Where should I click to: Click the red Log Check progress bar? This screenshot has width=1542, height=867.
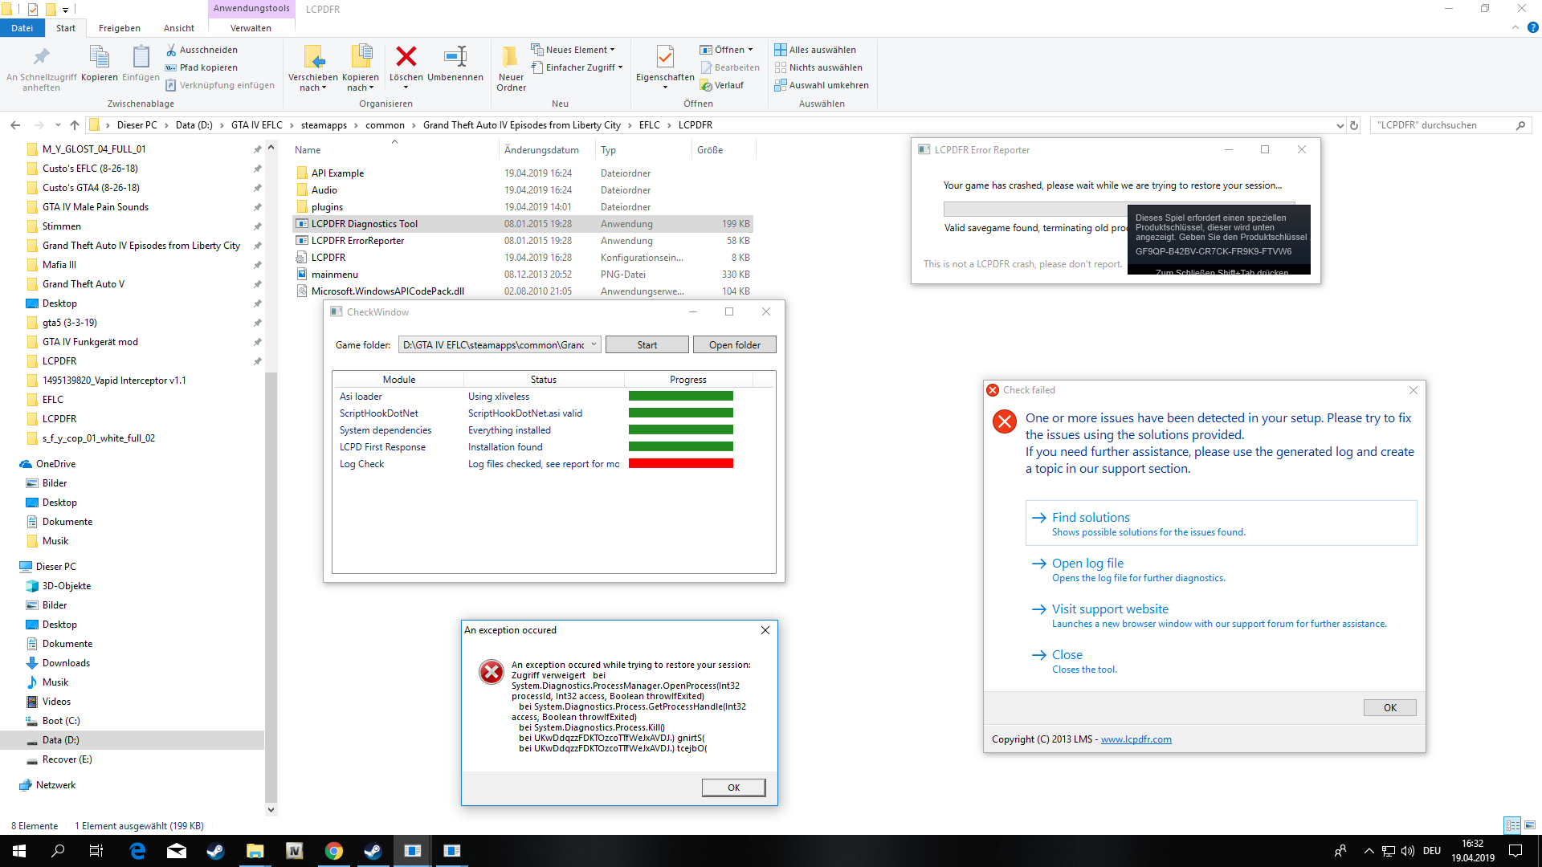[x=680, y=464]
